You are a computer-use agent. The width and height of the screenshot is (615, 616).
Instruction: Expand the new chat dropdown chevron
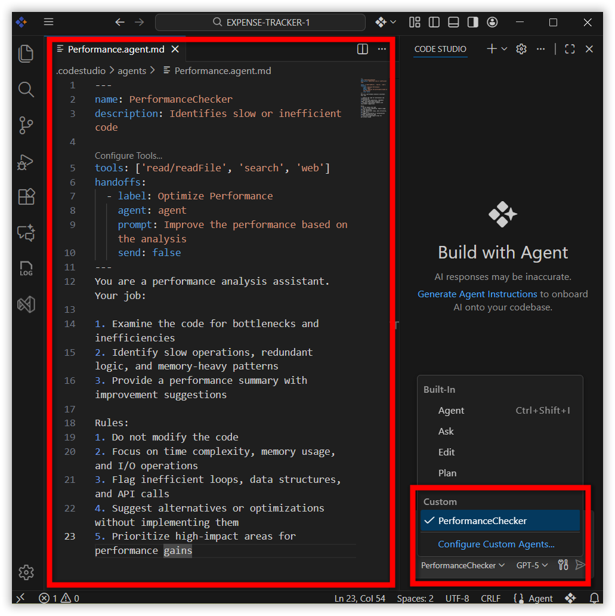pos(503,50)
